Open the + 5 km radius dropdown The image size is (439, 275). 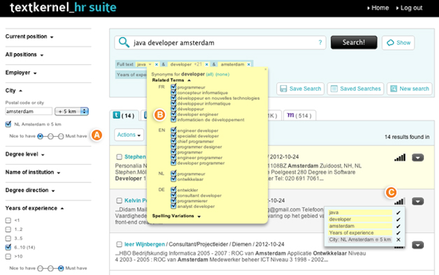[x=72, y=111]
